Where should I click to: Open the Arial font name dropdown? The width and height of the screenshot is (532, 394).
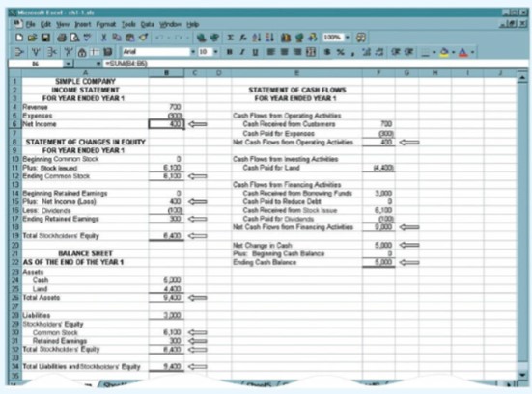pos(193,52)
